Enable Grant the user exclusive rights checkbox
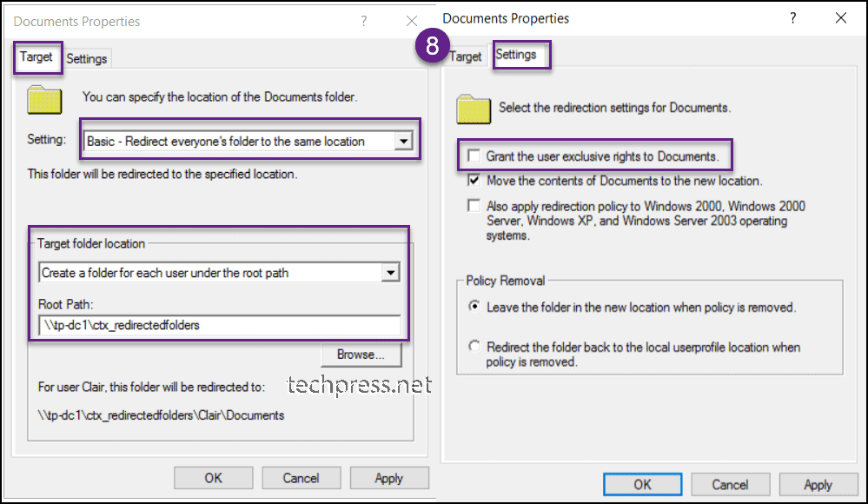 tap(474, 156)
